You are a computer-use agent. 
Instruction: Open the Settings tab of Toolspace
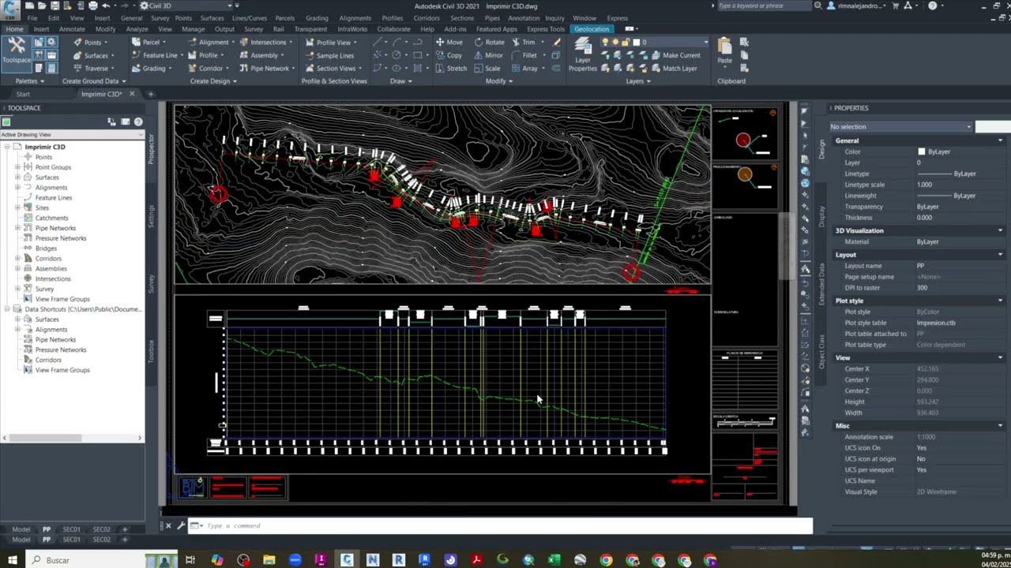tap(151, 217)
